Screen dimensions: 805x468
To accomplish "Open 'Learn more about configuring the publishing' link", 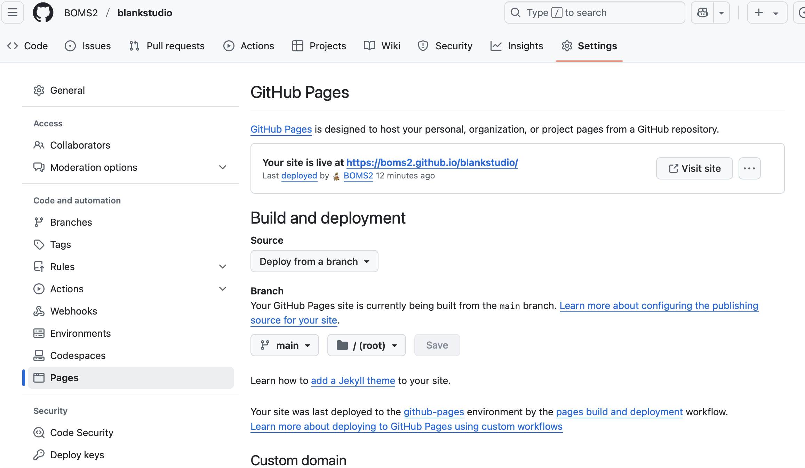I will point(659,306).
